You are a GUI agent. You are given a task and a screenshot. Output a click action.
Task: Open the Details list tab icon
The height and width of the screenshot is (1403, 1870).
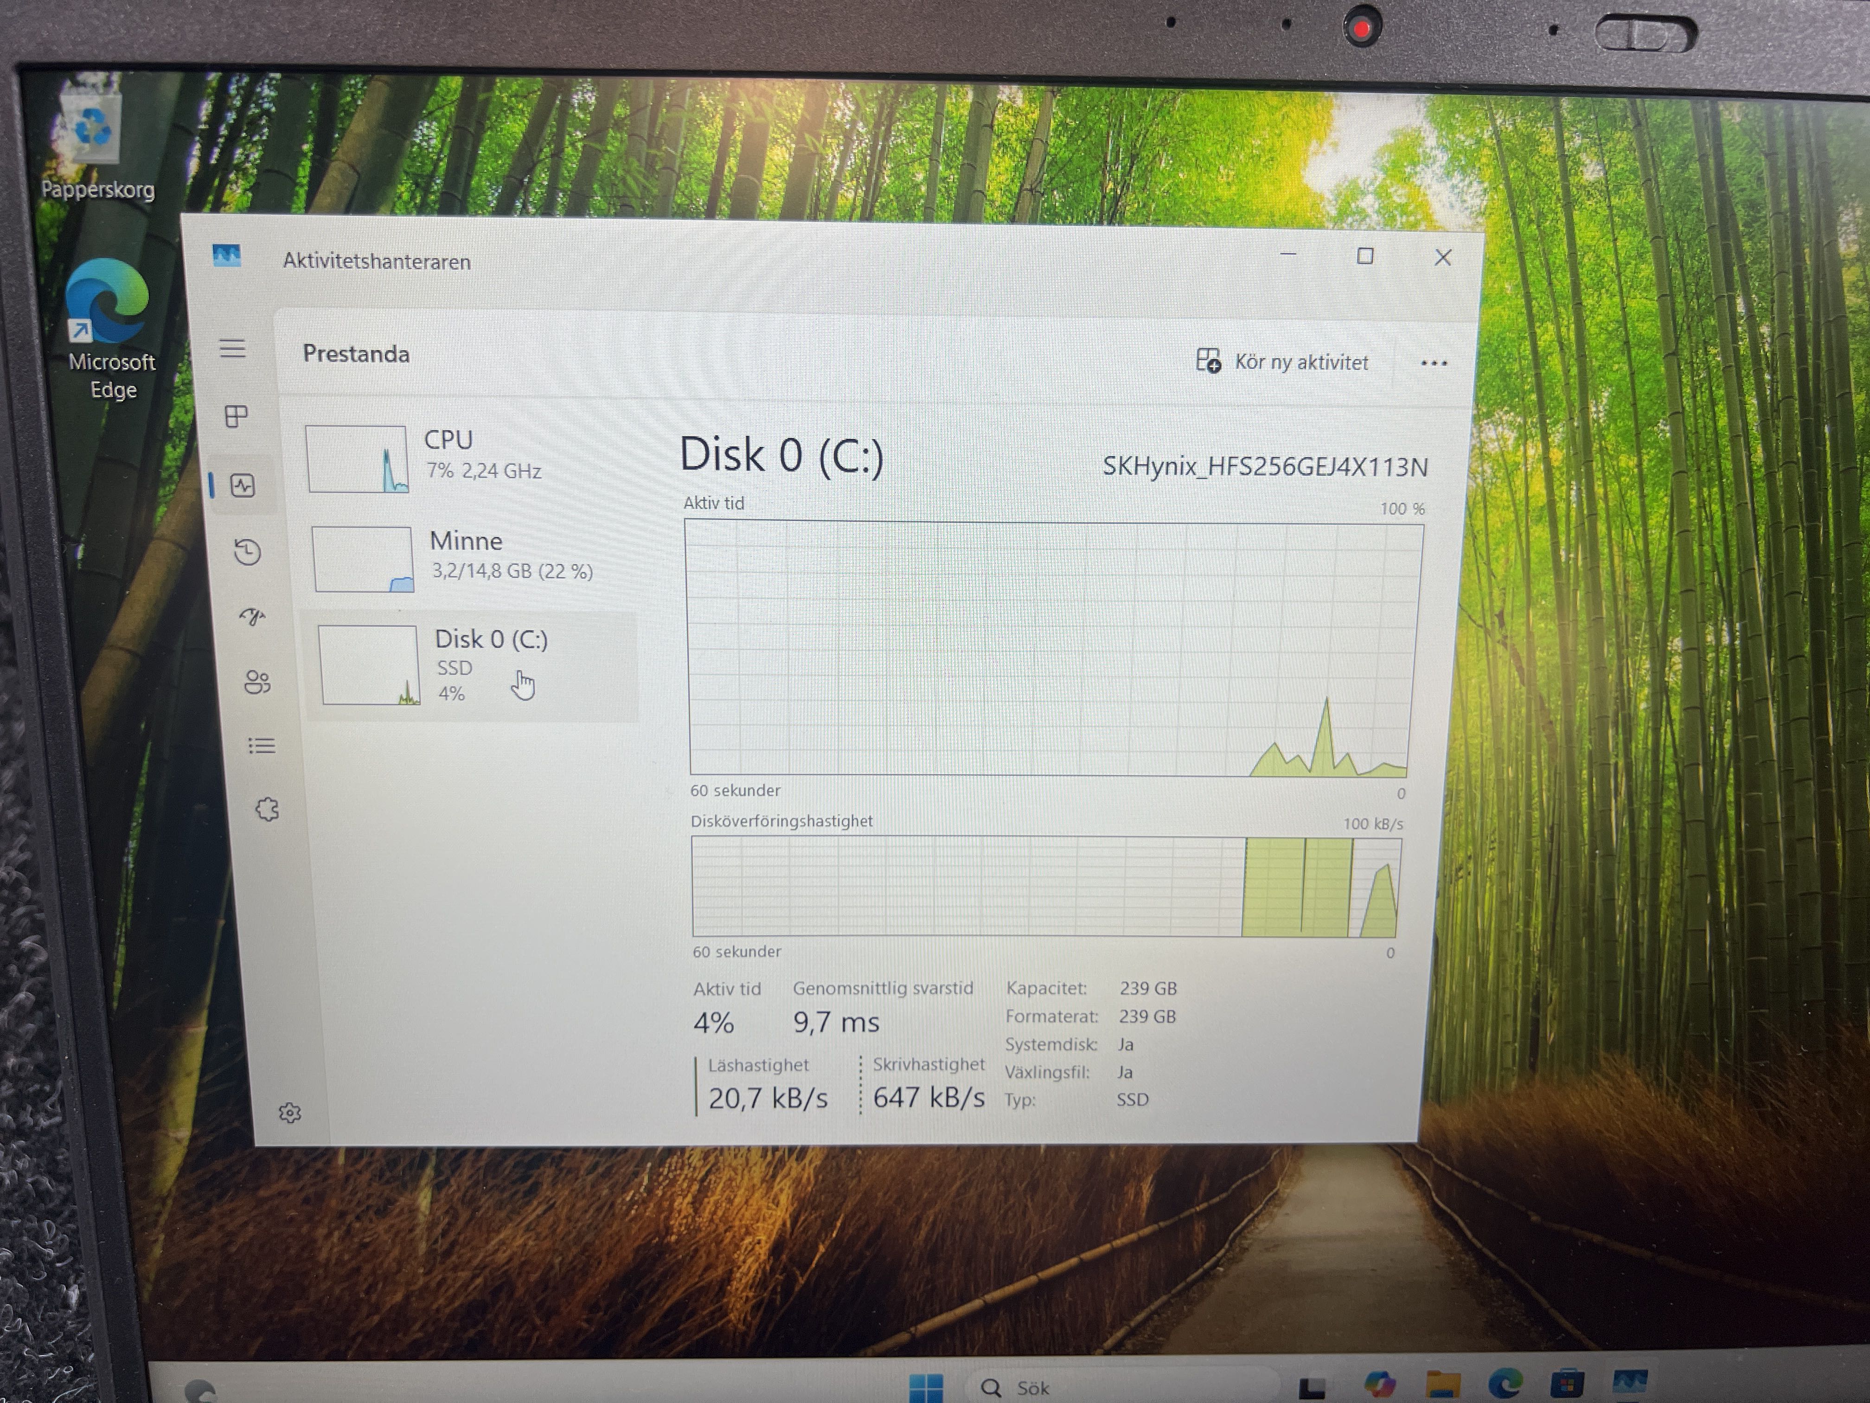tap(261, 746)
